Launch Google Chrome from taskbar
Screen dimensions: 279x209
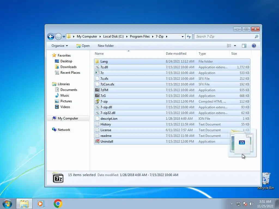(58, 204)
